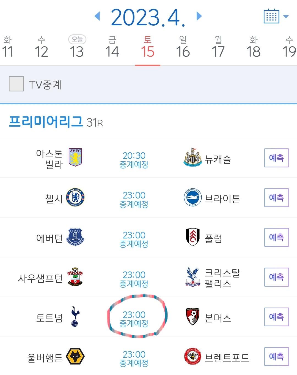Viewport: 297px width, 375px height.
Task: Select date 16 일 tab
Action: point(183,48)
